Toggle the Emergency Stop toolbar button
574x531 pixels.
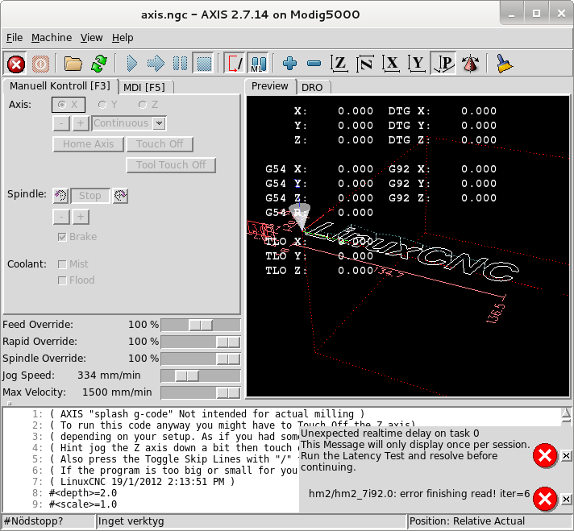[x=16, y=64]
